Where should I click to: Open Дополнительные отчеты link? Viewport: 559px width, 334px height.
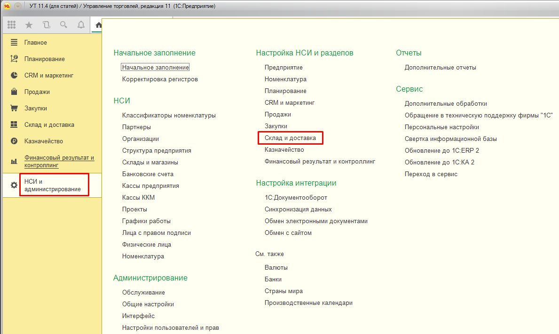point(440,68)
